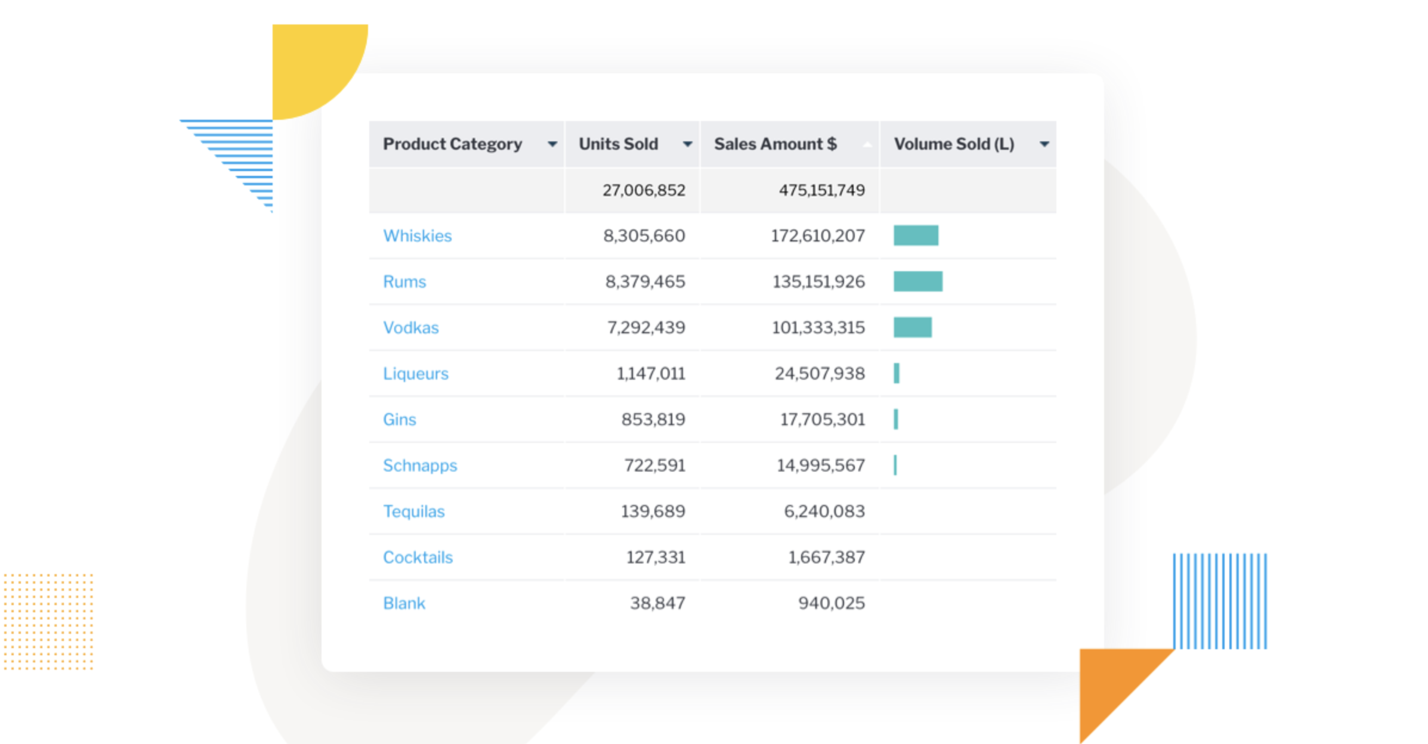Screen dimensions: 1428x744
Task: Open the Units Sold column dropdown
Action: (x=687, y=144)
